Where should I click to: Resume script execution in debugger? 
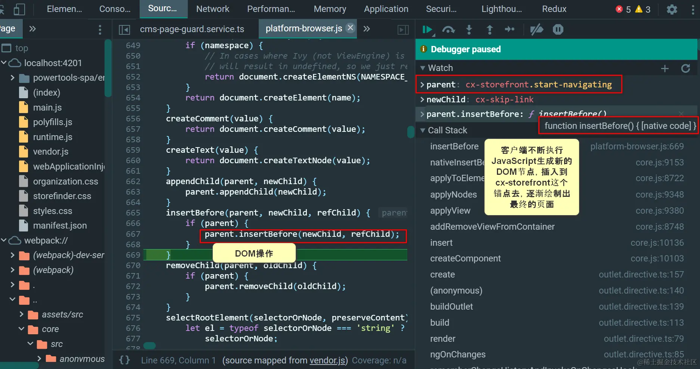[x=427, y=30]
